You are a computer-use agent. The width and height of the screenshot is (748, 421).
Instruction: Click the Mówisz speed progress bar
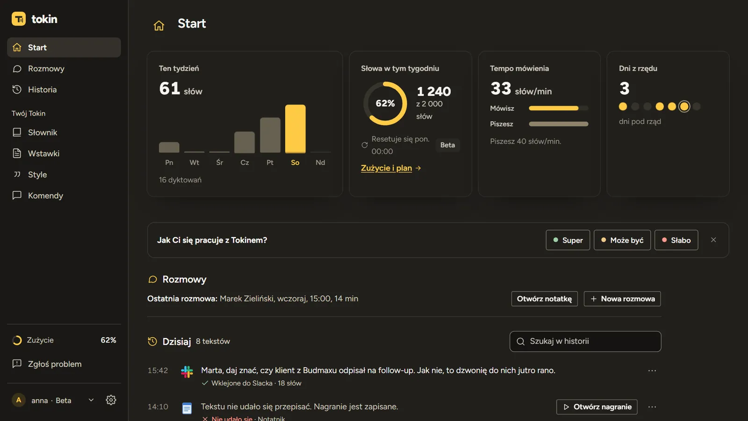(559, 108)
